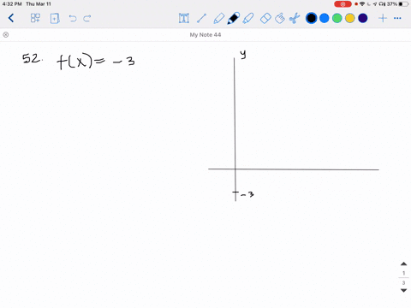The width and height of the screenshot is (411, 308).
Task: Tap the status bar clock 4:32 PM
Action: coord(12,4)
